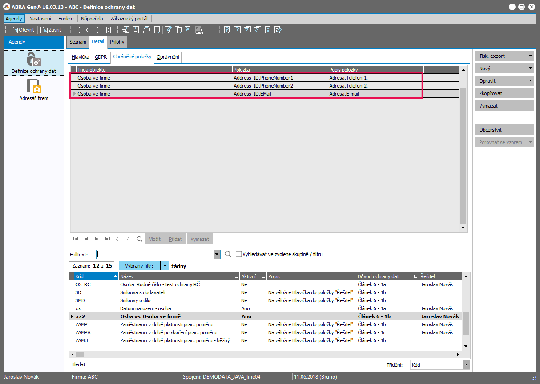This screenshot has height=384, width=540.
Task: Enable Vyhledávat ve zvolené skupině checkbox
Action: coord(239,254)
